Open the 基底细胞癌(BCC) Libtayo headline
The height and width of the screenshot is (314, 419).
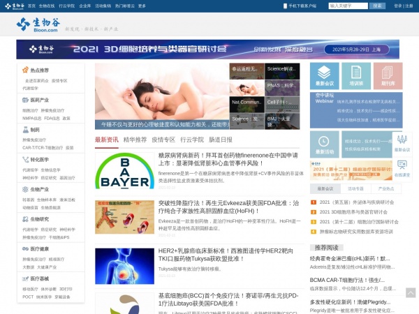coord(228,299)
